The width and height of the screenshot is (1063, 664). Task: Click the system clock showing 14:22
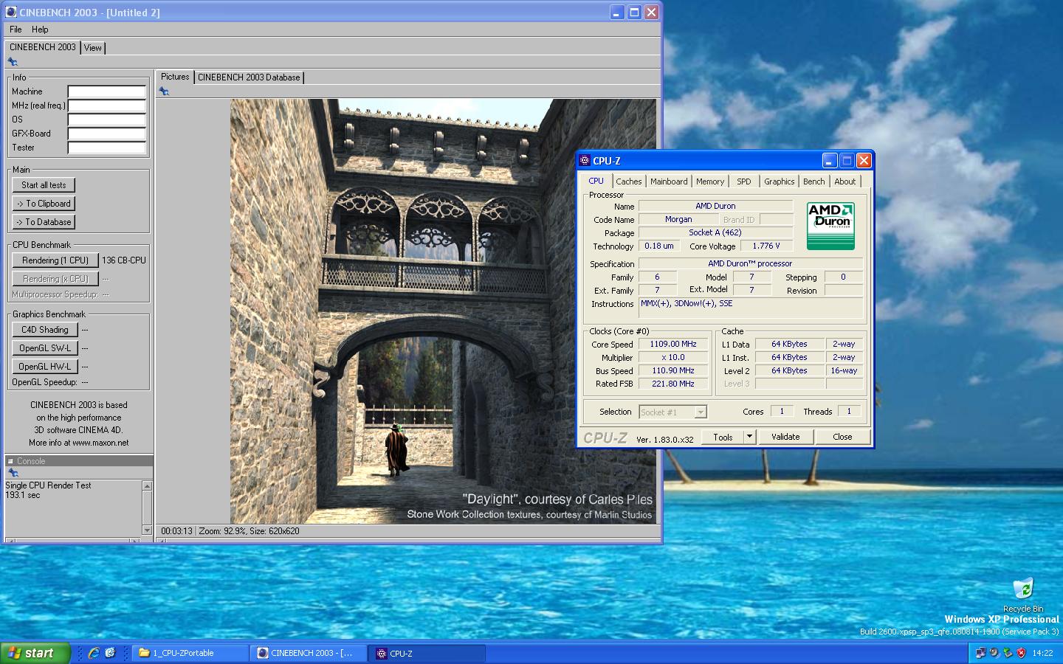[x=1042, y=653]
